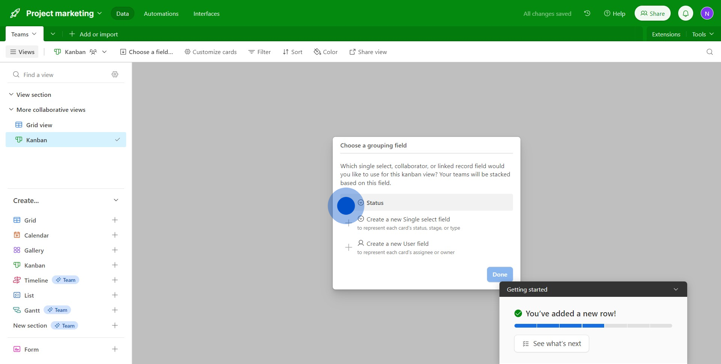Click the Done button in the dialog
Screen dimensions: 721x364
point(499,275)
